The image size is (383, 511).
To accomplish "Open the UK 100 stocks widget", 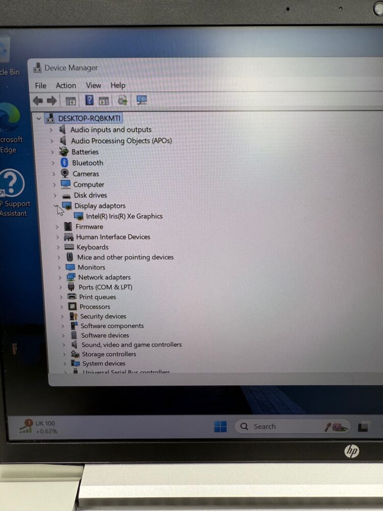I will (38, 427).
